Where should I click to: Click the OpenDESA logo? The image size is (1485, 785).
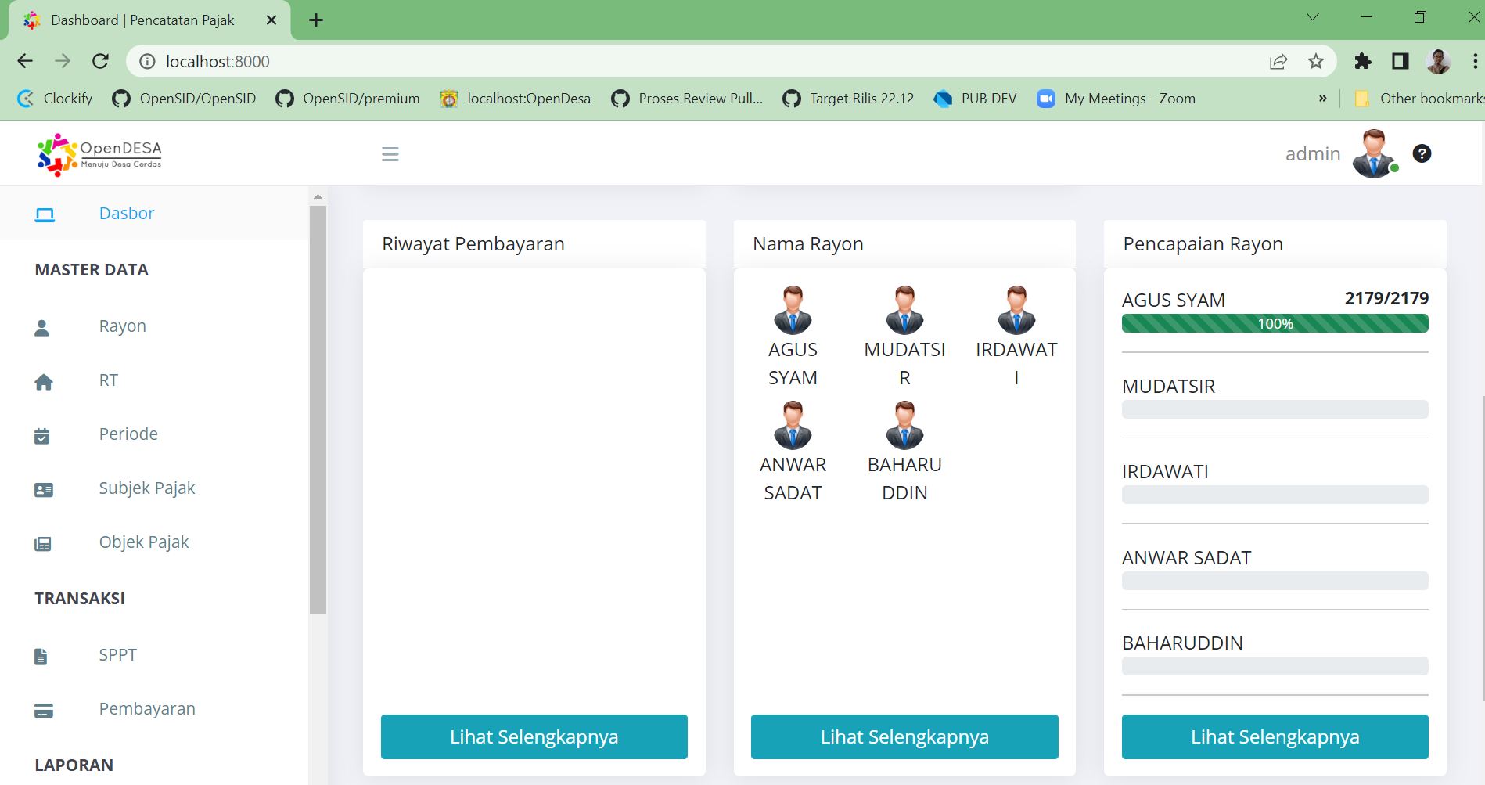point(98,153)
